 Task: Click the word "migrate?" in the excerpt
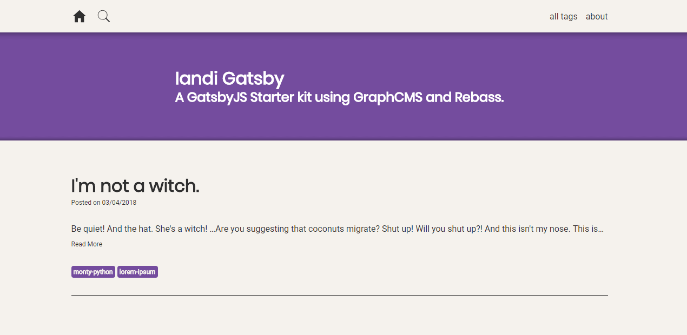click(x=362, y=229)
